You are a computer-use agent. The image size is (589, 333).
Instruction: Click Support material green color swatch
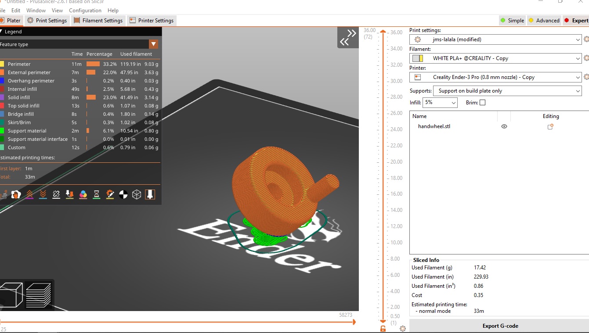tap(2, 131)
